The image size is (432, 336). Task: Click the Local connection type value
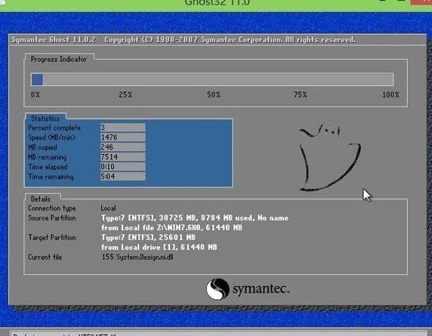point(108,208)
